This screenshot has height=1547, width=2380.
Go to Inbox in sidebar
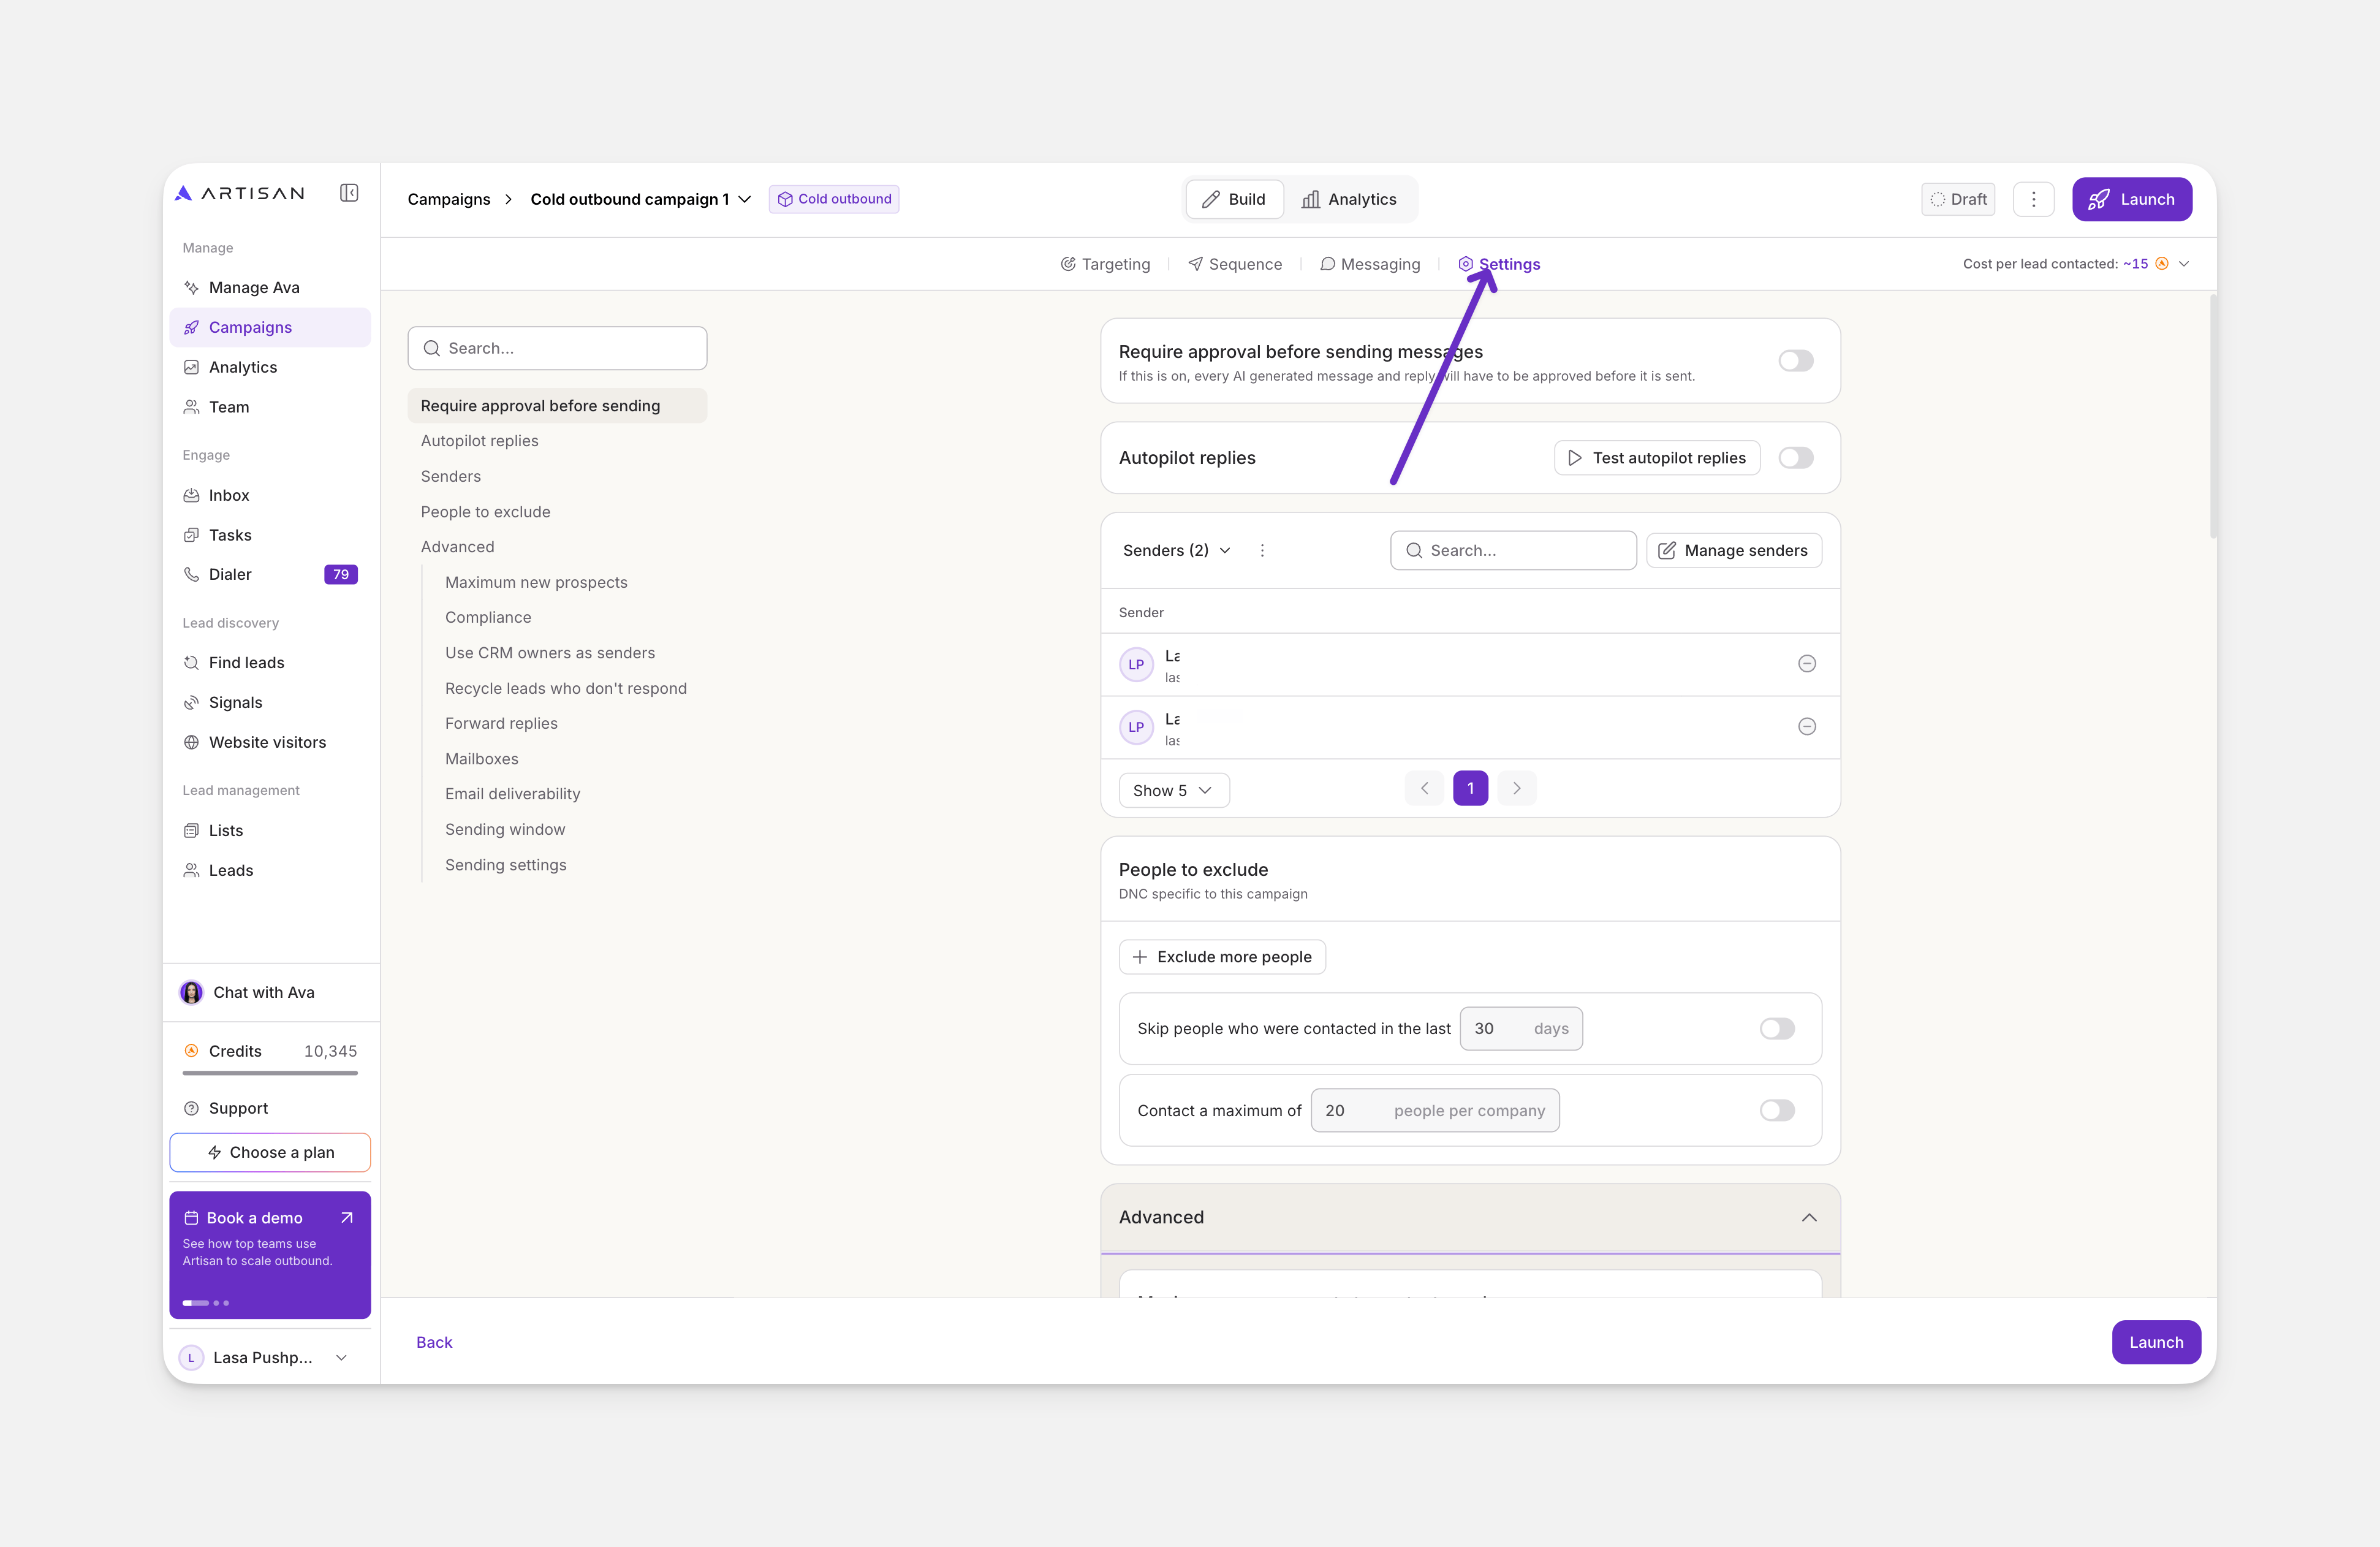tap(270, 495)
